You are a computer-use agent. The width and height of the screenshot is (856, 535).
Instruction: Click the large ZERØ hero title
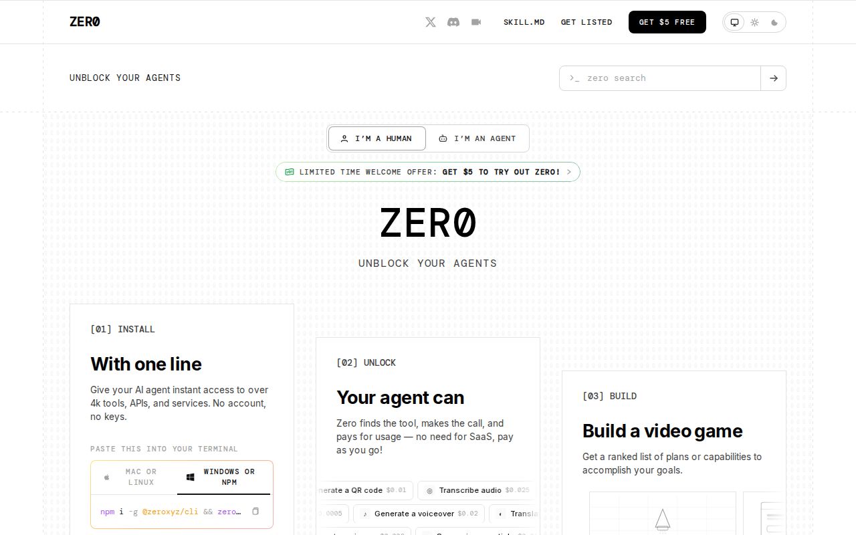tap(428, 223)
